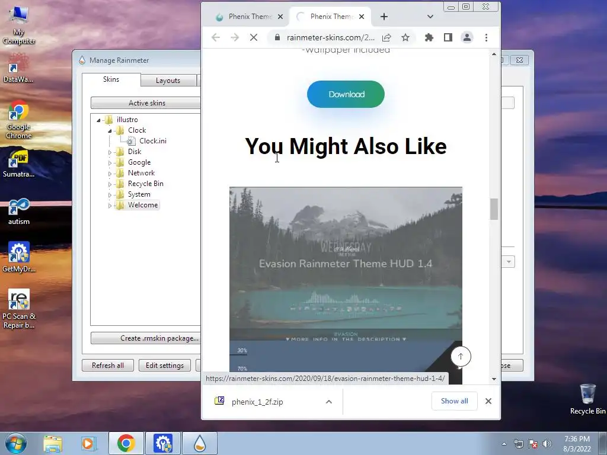Click the Chrome back arrow
The width and height of the screenshot is (607, 455).
point(216,37)
